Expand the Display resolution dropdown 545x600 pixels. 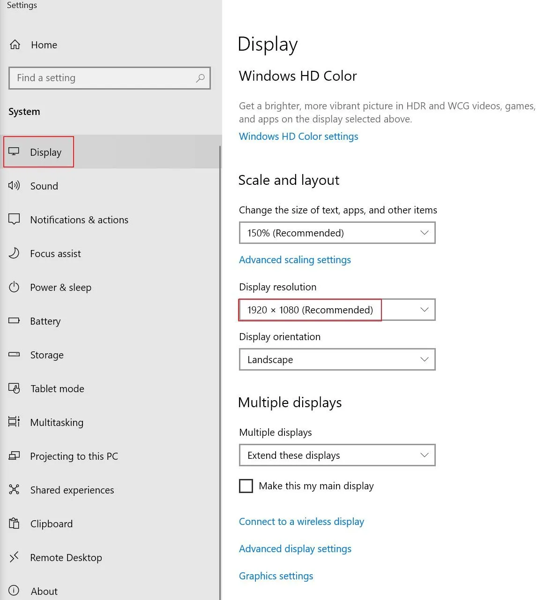point(337,310)
